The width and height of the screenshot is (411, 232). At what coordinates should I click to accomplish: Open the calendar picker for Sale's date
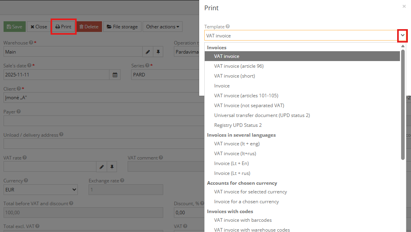point(115,74)
